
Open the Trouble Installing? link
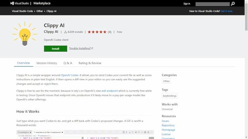tap(80, 48)
